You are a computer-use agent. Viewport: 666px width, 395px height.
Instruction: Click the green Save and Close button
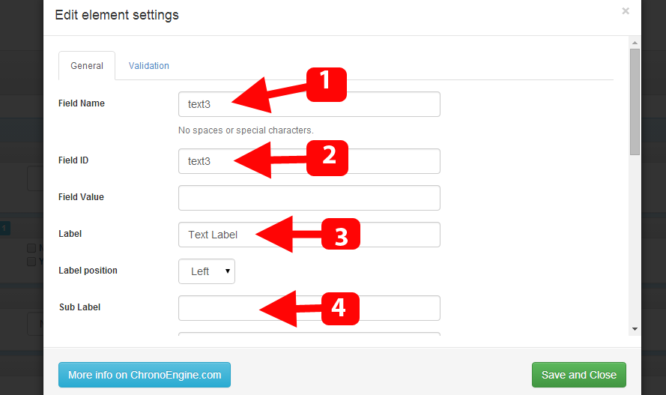click(579, 375)
